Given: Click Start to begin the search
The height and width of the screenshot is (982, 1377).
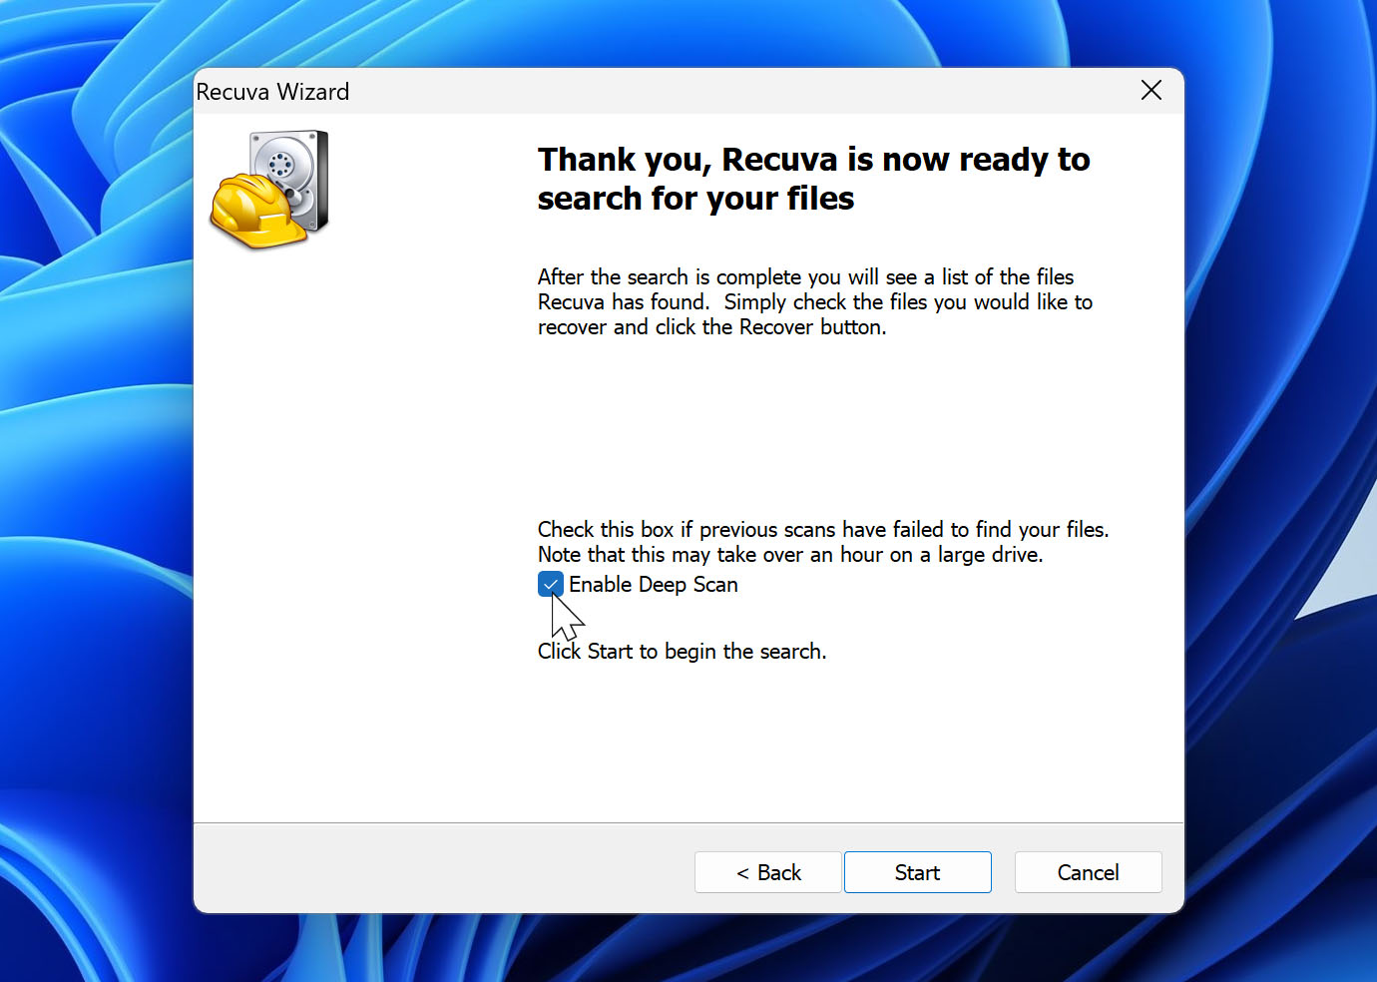Looking at the screenshot, I should tap(917, 872).
